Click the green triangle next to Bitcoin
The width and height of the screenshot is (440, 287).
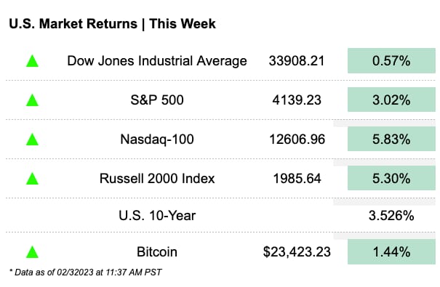pyautogui.click(x=32, y=251)
